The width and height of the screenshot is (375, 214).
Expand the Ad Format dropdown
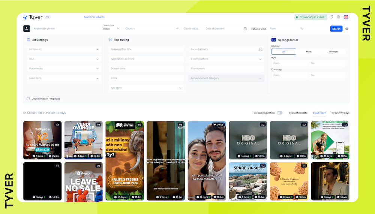(x=64, y=49)
